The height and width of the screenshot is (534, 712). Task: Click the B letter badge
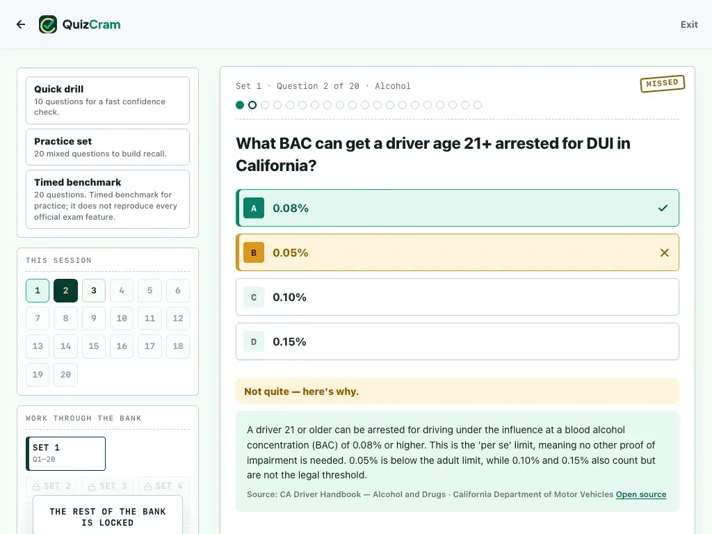coord(254,252)
